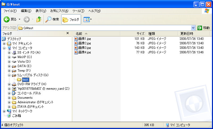Open the ヘルプ(H) menu
Image resolution: width=213 pixels, height=129 pixels.
pyautogui.click(x=95, y=11)
